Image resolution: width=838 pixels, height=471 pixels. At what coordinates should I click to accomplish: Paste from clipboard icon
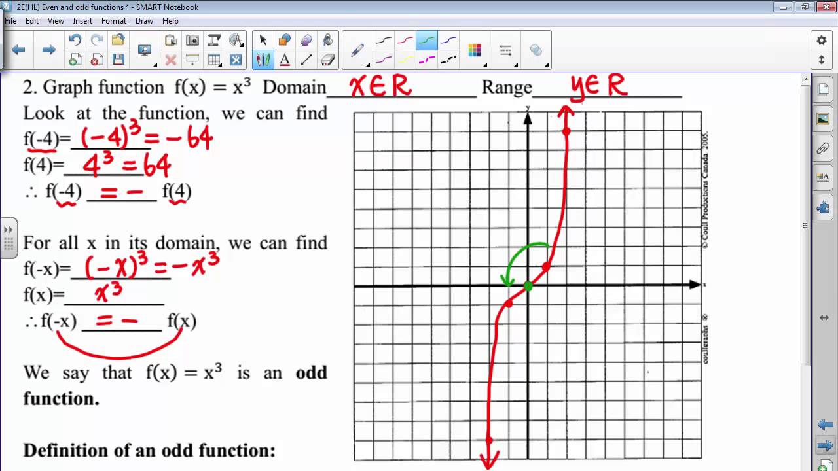[x=171, y=41]
